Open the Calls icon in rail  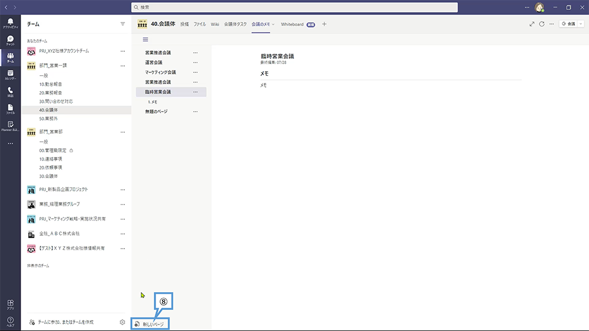[x=10, y=92]
